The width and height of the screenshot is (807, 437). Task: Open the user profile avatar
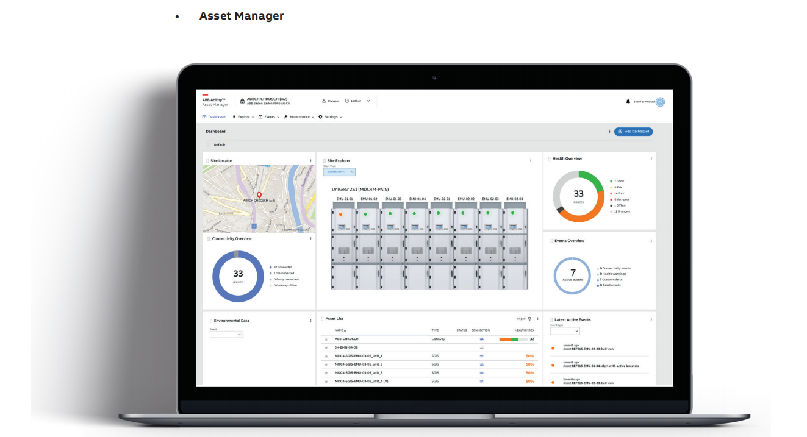point(660,102)
